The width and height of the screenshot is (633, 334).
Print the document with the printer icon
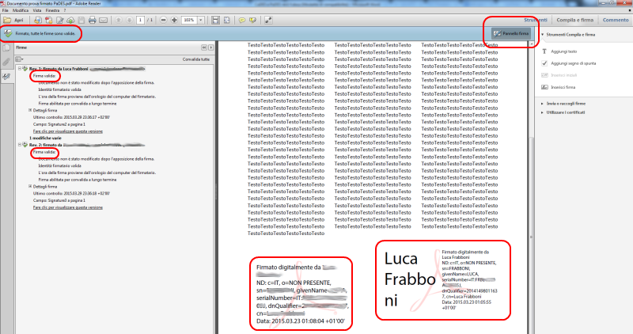92,20
